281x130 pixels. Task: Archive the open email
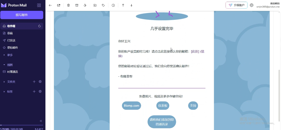click(77, 5)
